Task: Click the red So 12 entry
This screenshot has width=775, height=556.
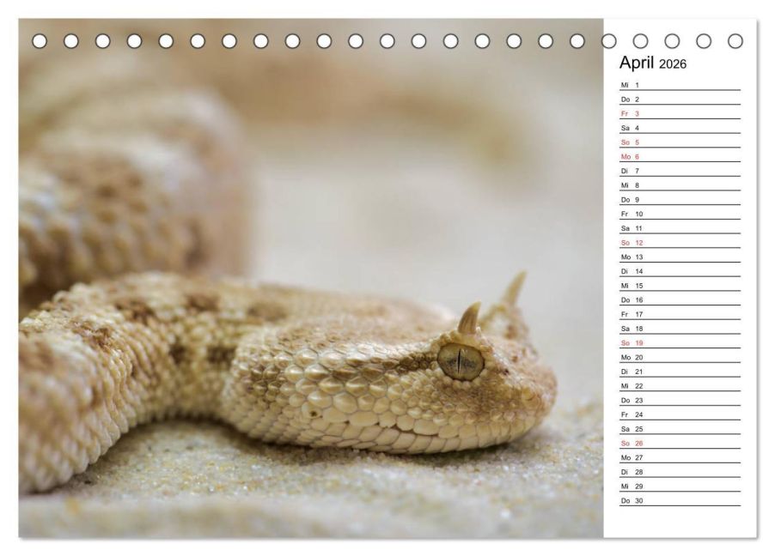Action: [x=679, y=243]
